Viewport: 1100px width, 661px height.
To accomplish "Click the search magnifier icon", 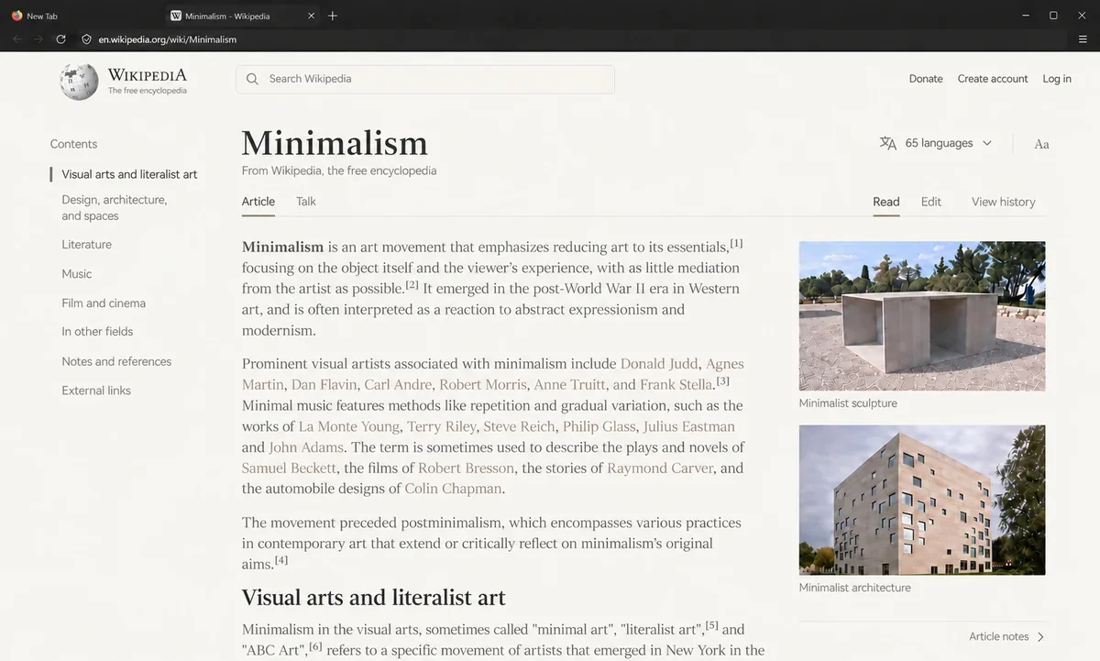I will [x=252, y=79].
